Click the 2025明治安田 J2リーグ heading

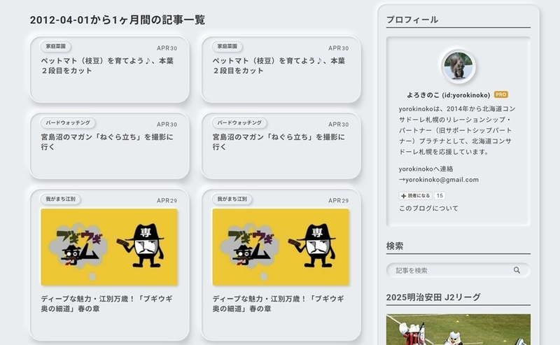pos(433,297)
